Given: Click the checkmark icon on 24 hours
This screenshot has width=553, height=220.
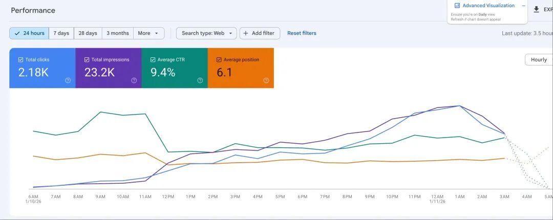Looking at the screenshot, I should pyautogui.click(x=17, y=33).
